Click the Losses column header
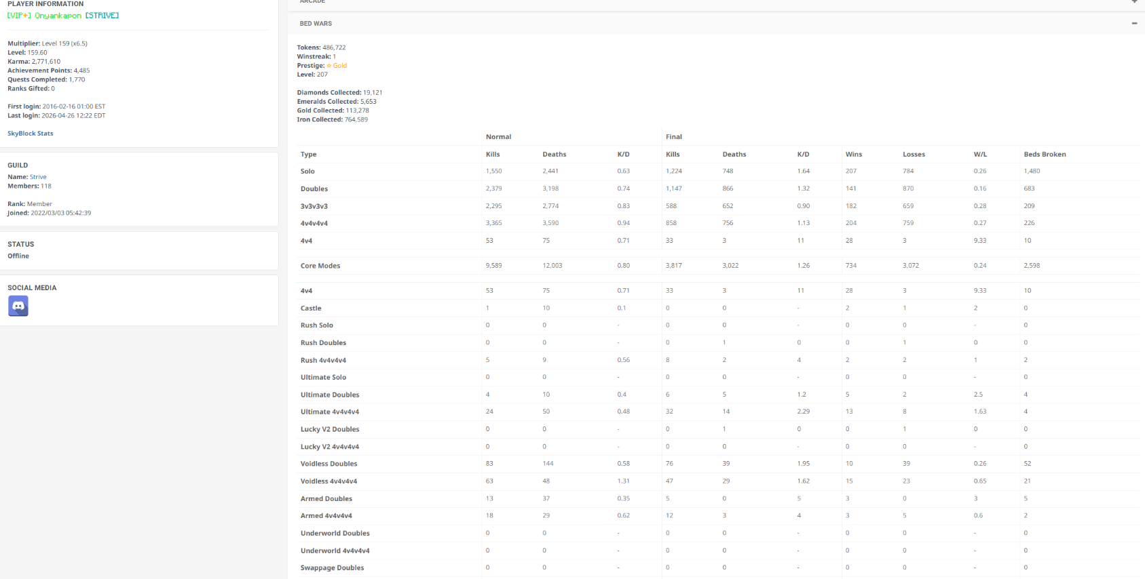 click(914, 155)
